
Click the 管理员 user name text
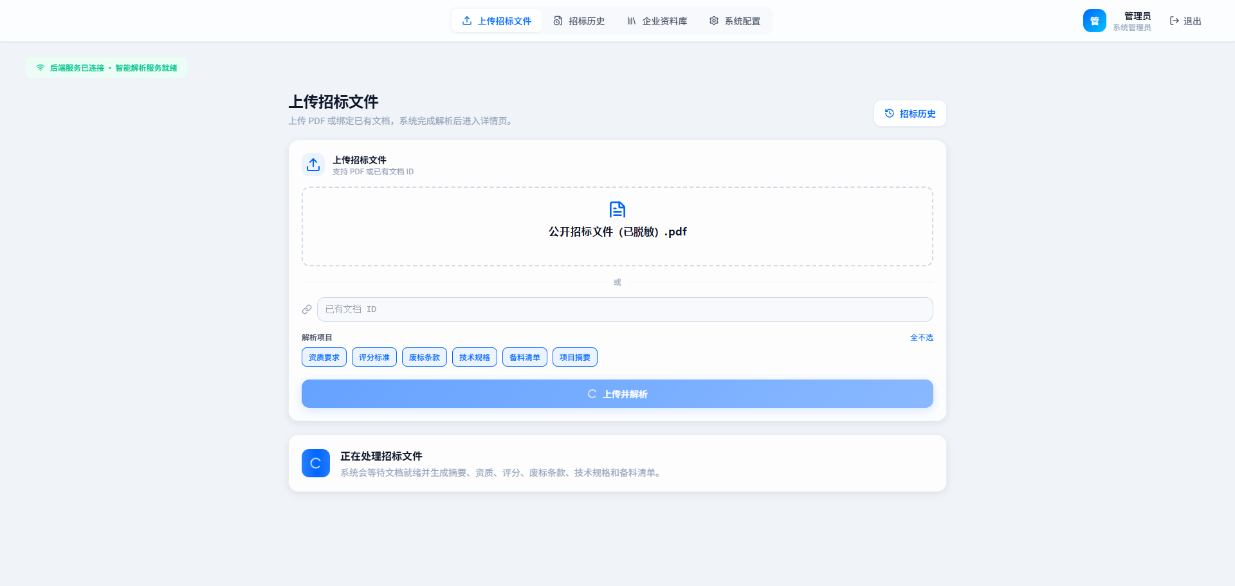point(1137,16)
